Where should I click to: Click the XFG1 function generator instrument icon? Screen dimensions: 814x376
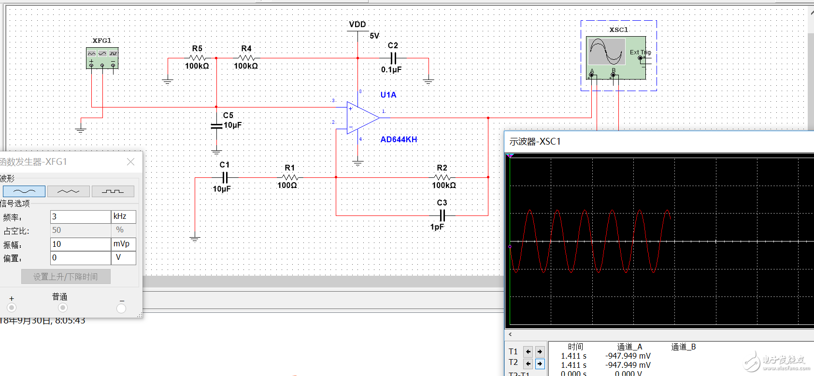point(102,58)
